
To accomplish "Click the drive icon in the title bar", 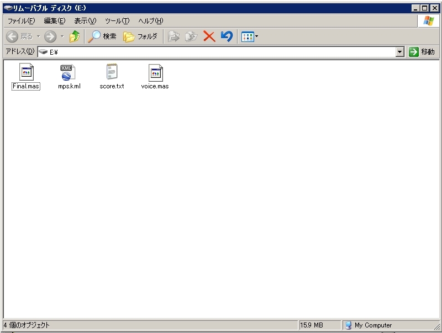I will coord(8,8).
